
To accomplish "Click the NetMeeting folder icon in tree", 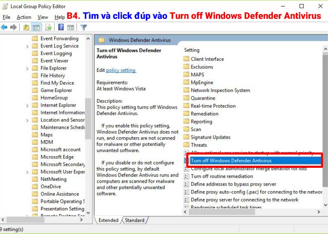I will (35, 179).
